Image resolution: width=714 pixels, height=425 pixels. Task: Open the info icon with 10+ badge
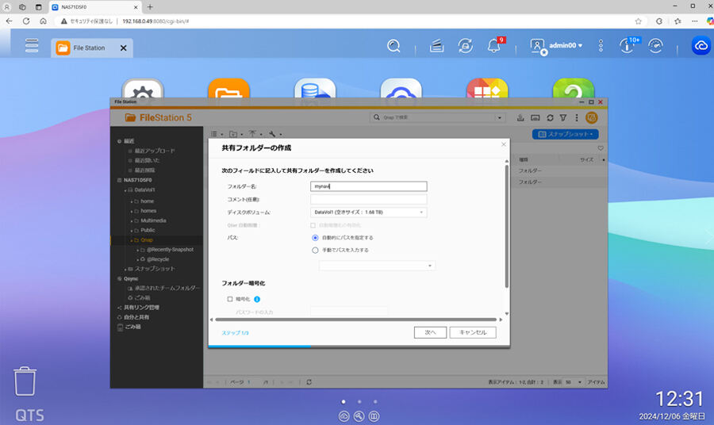coord(628,45)
